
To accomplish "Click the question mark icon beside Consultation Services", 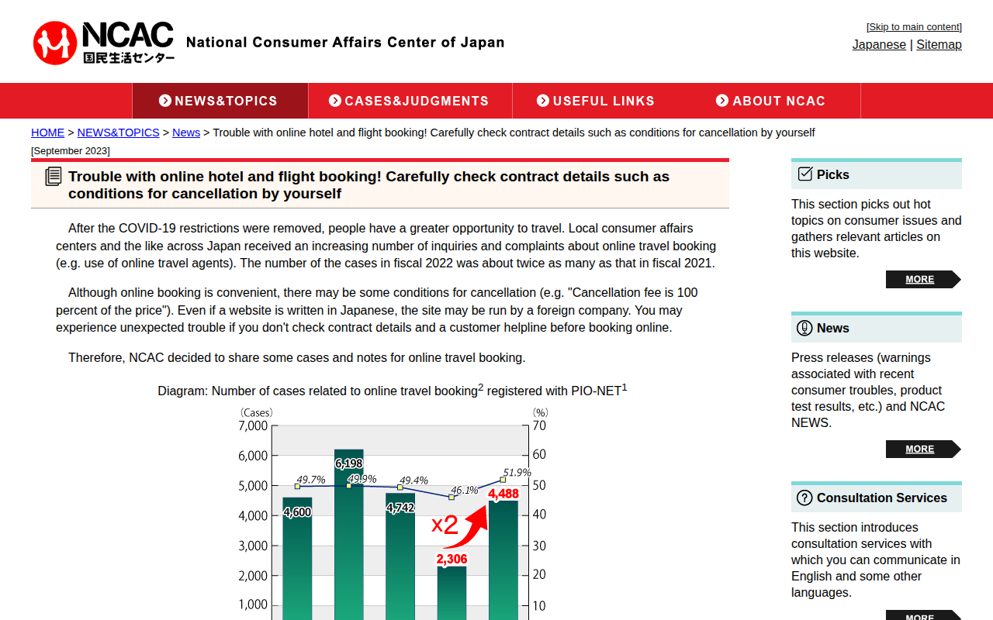I will (805, 498).
